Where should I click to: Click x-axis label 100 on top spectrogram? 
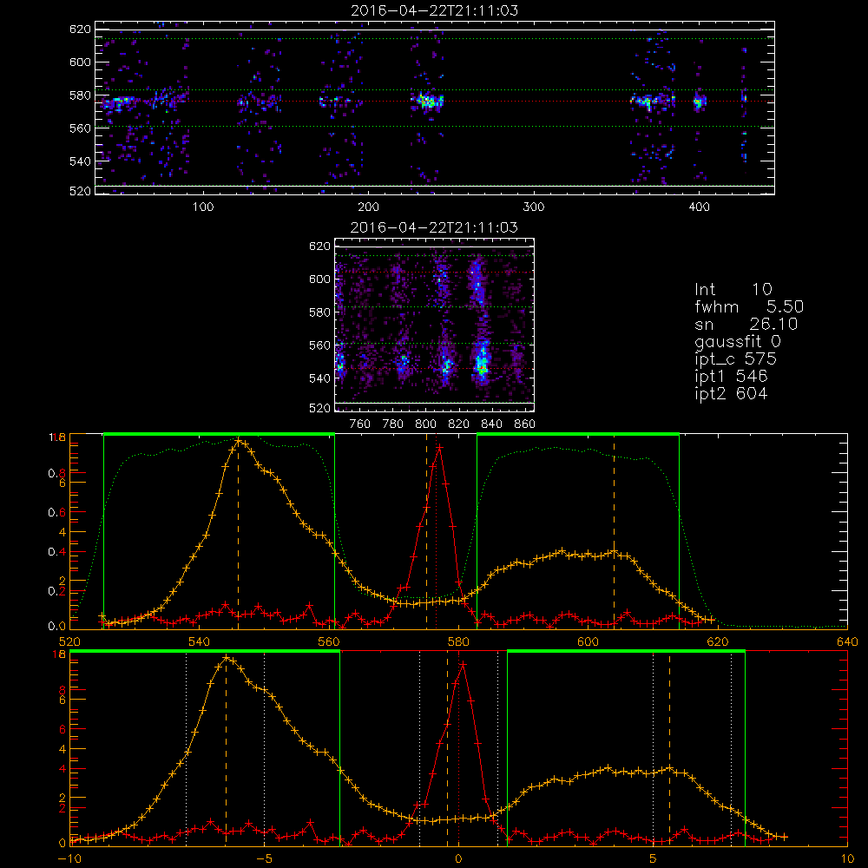203,207
